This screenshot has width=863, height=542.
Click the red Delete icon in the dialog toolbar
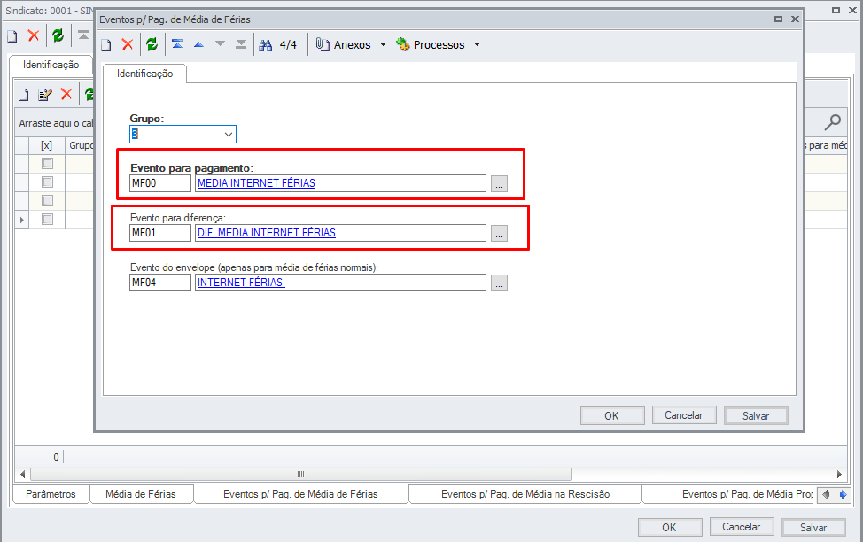click(x=127, y=44)
